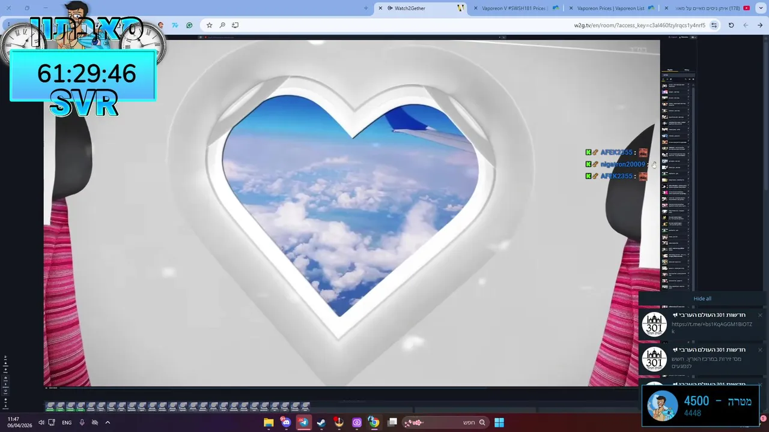This screenshot has height=432, width=769.
Task: Open a new browser tab
Action: coord(366,8)
